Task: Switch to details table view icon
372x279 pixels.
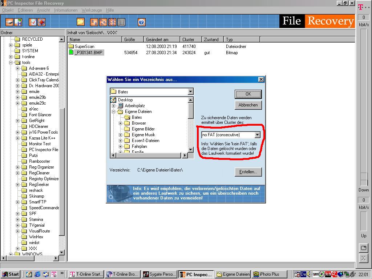Action: (x=121, y=22)
